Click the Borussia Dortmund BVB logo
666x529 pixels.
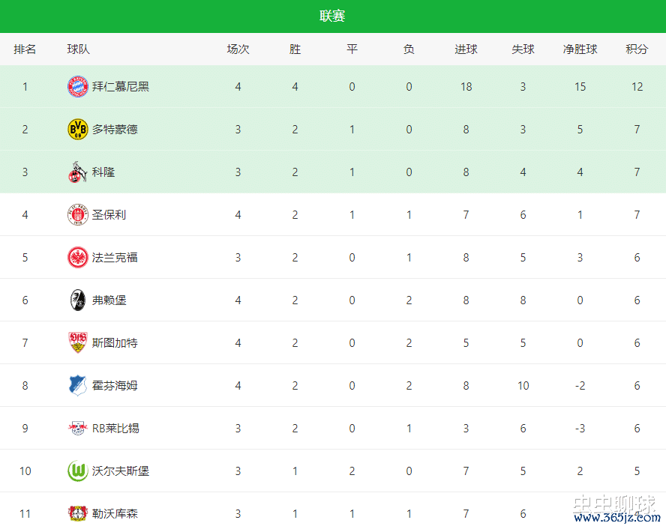(78, 129)
